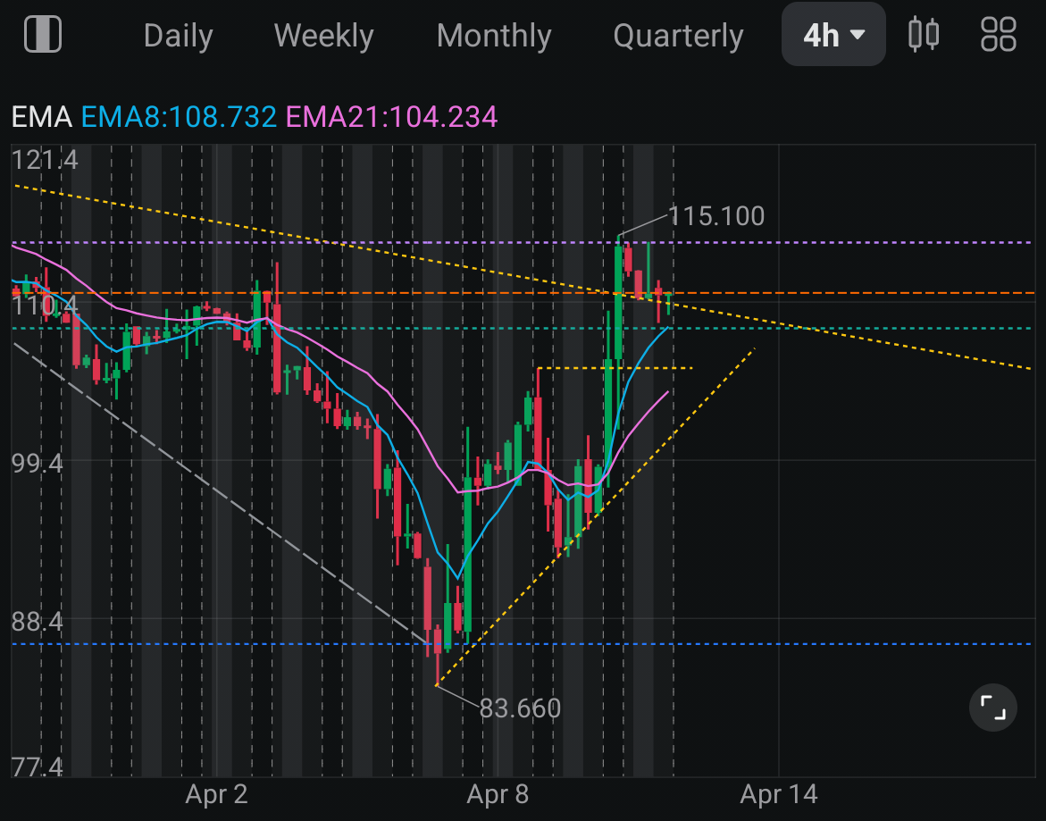Select the grey dashed descending trendline
This screenshot has height=821, width=1046.
coord(220,493)
